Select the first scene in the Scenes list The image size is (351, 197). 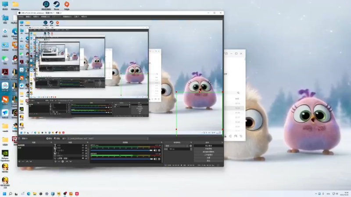click(x=35, y=145)
